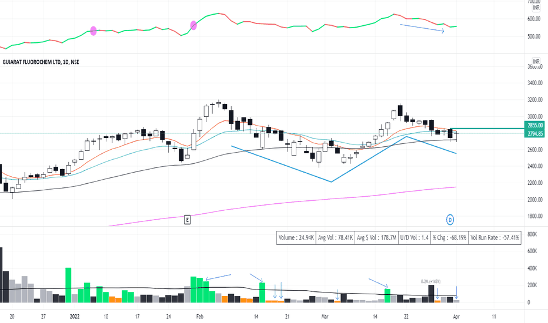The height and width of the screenshot is (323, 548).
Task: Select the 2794.85 current price label
Action: 534,133
